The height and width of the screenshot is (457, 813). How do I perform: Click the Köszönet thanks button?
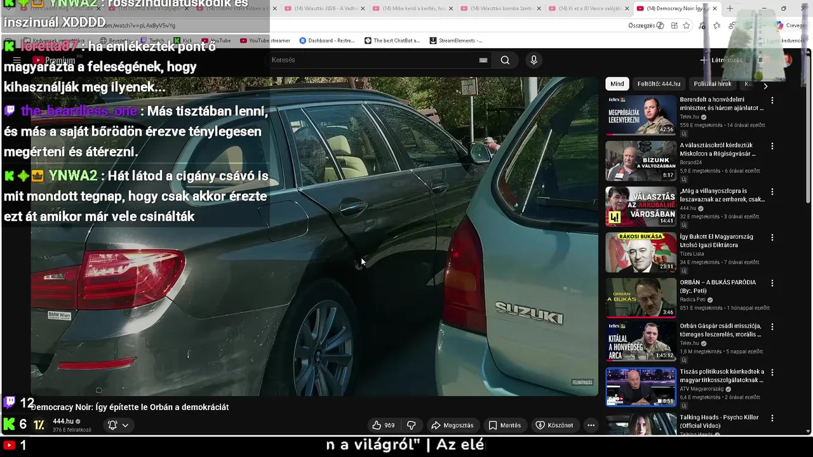tap(554, 425)
